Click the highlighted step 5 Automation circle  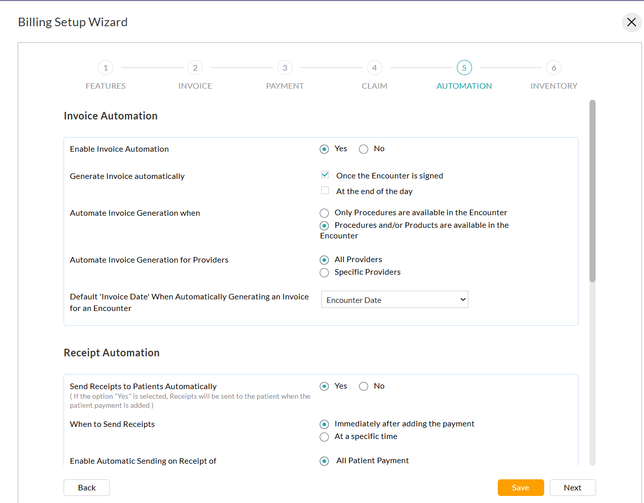tap(464, 68)
